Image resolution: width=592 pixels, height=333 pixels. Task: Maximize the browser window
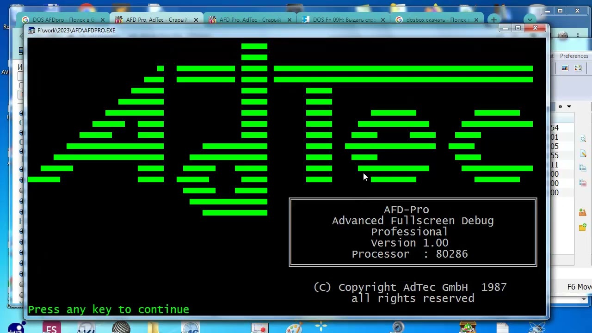coord(560,11)
